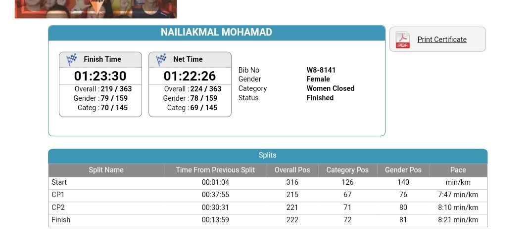530x247 pixels.
Task: Click the 01:22:26 net time value
Action: [x=190, y=76]
